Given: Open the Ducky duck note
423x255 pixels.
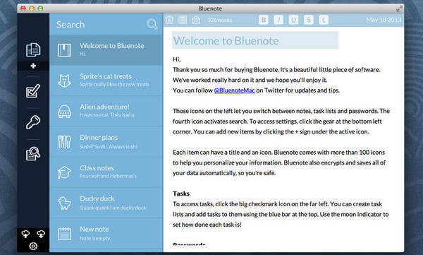Looking at the screenshot, I should coord(106,203).
